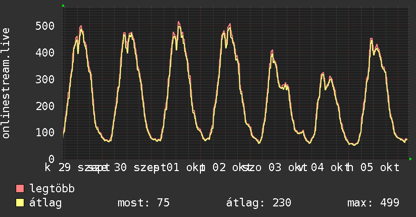The width and height of the screenshot is (416, 217).
Task: Click the '02 okt' date label
Action: (232, 168)
